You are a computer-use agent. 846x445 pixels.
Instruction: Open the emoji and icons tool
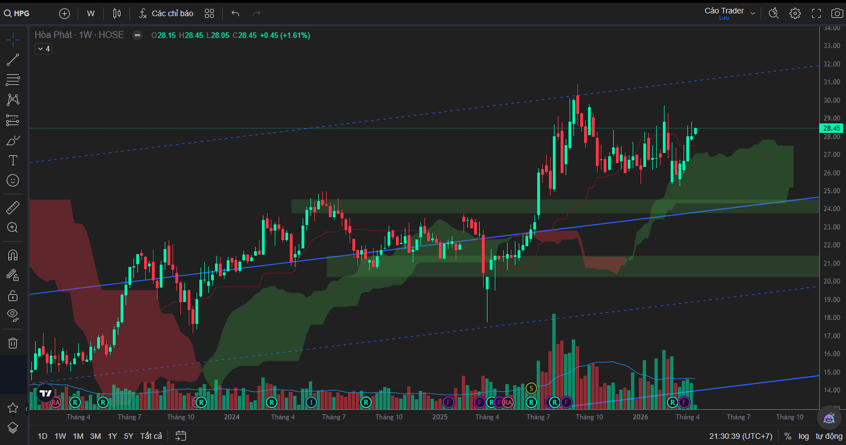click(x=13, y=180)
